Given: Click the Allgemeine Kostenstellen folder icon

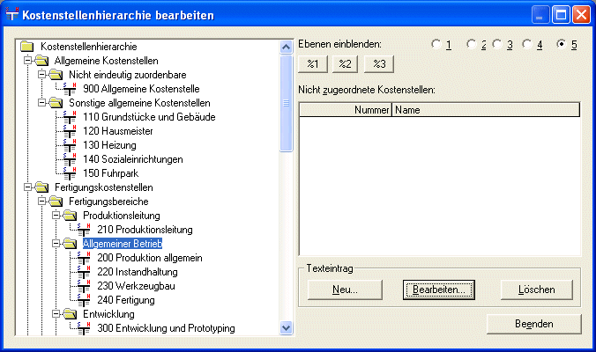Looking at the screenshot, I should (41, 61).
